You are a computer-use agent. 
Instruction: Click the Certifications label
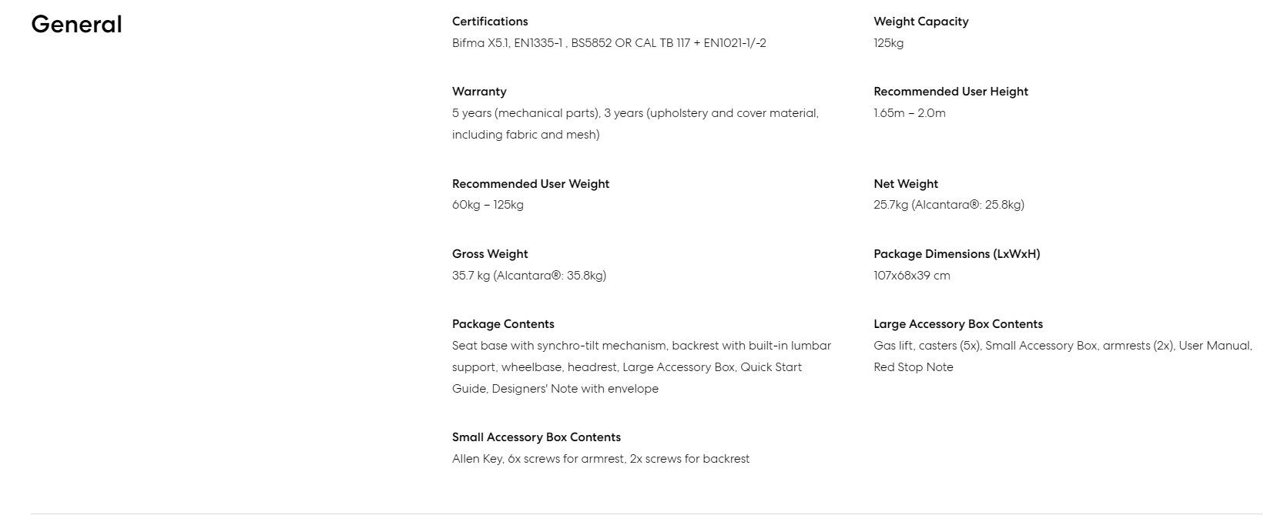pyautogui.click(x=490, y=22)
